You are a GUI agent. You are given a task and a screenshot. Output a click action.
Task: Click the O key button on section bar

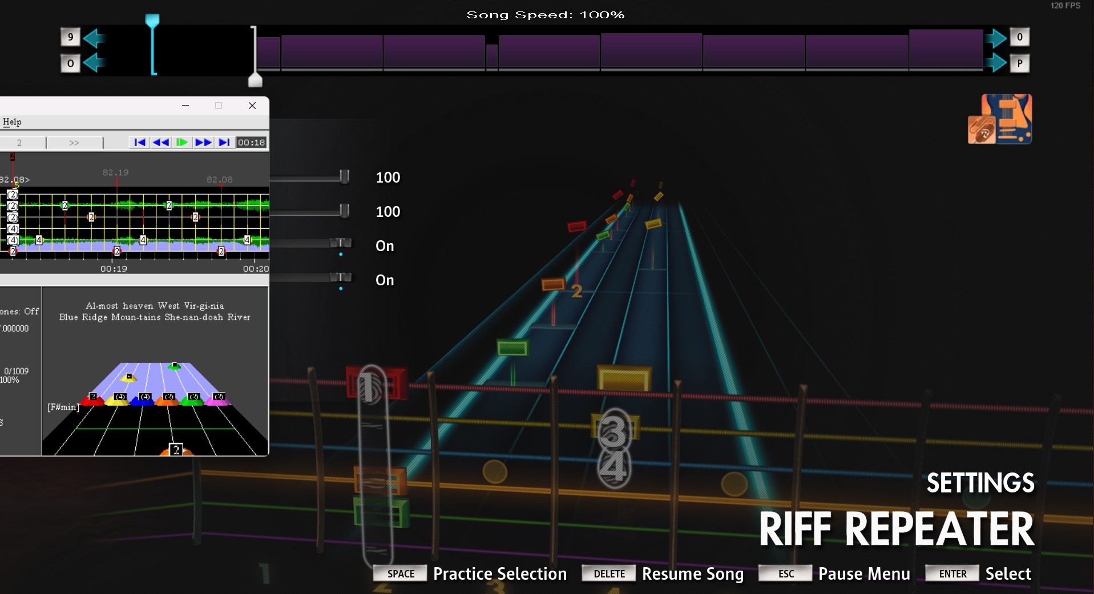(x=70, y=63)
